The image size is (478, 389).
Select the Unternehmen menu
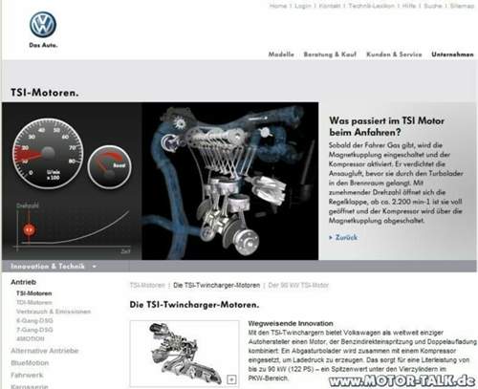(452, 54)
